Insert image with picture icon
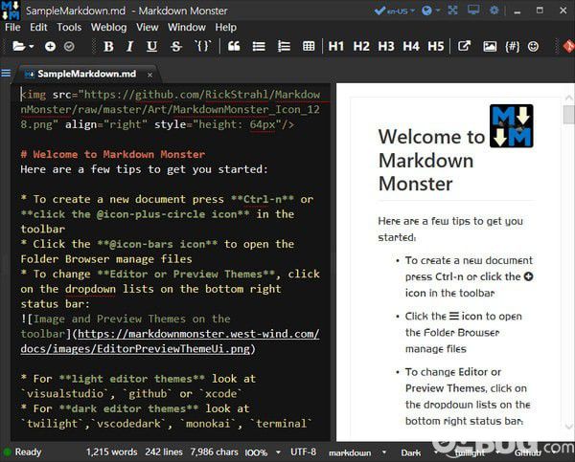The image size is (575, 462). pyautogui.click(x=490, y=47)
